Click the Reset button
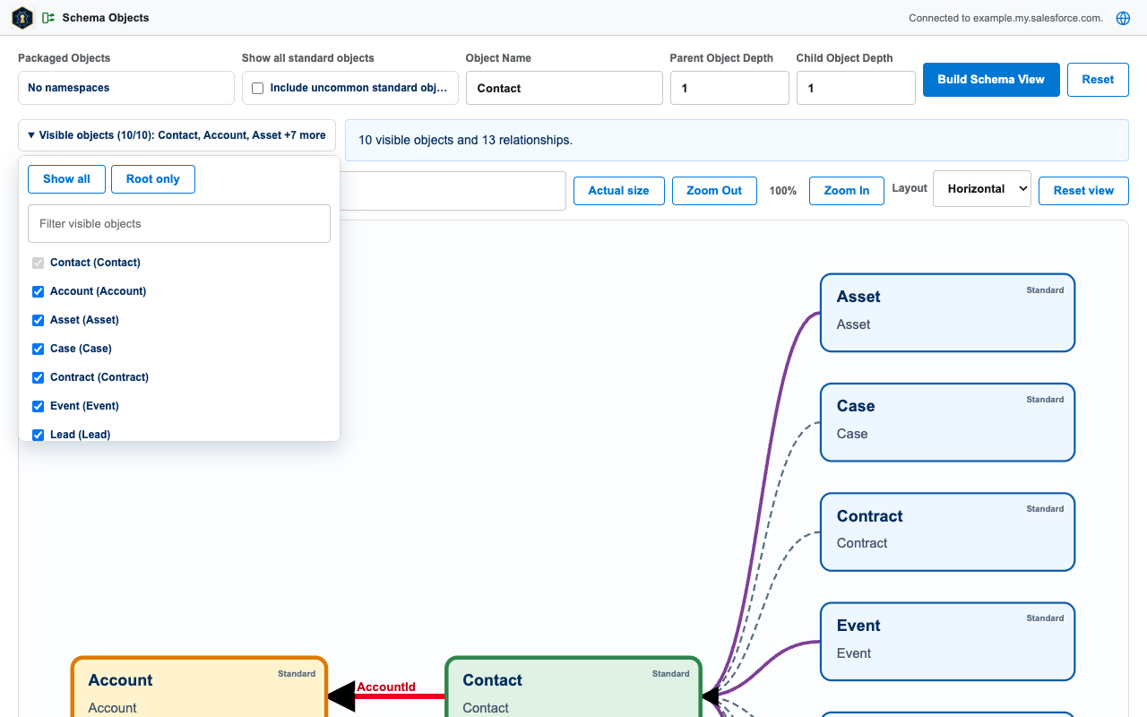 (x=1098, y=80)
